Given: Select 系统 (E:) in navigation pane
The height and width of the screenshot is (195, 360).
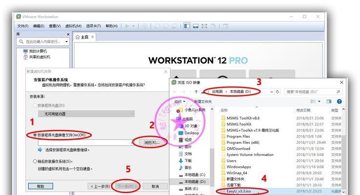Looking at the screenshot, I should click(188, 189).
